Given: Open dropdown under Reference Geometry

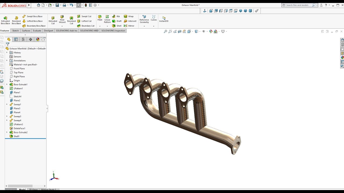Looking at the screenshot, I should pos(144,26).
